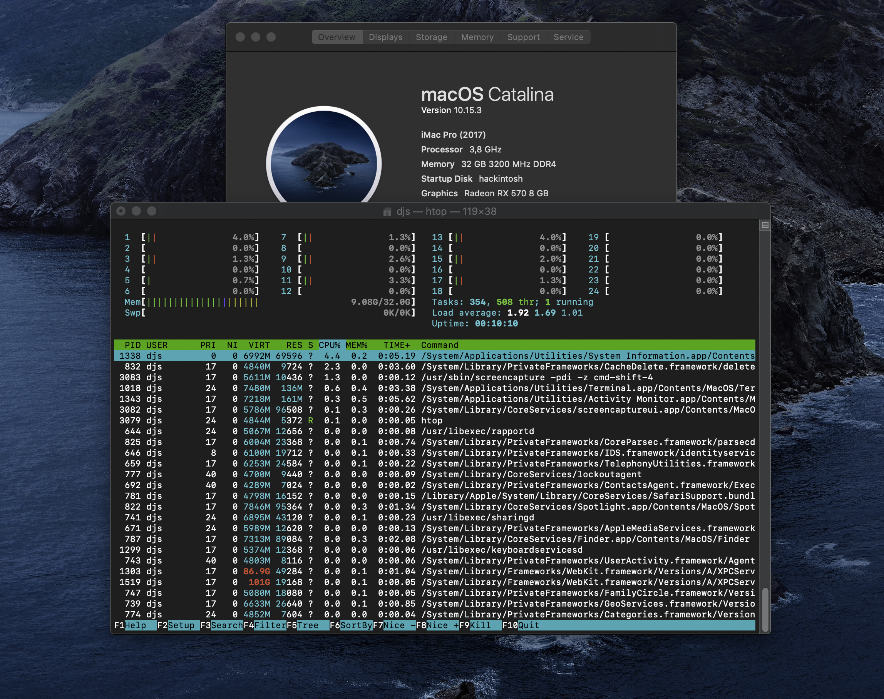Open the Storage tab
Viewport: 884px width, 699px height.
point(431,37)
